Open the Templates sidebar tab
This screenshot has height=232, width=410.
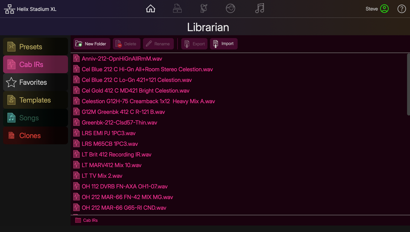[35, 100]
